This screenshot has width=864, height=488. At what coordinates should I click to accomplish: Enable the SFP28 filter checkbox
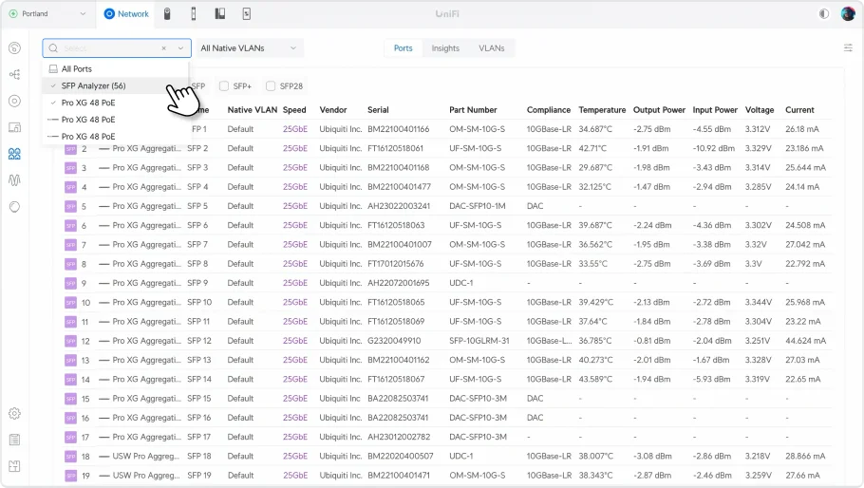point(271,86)
